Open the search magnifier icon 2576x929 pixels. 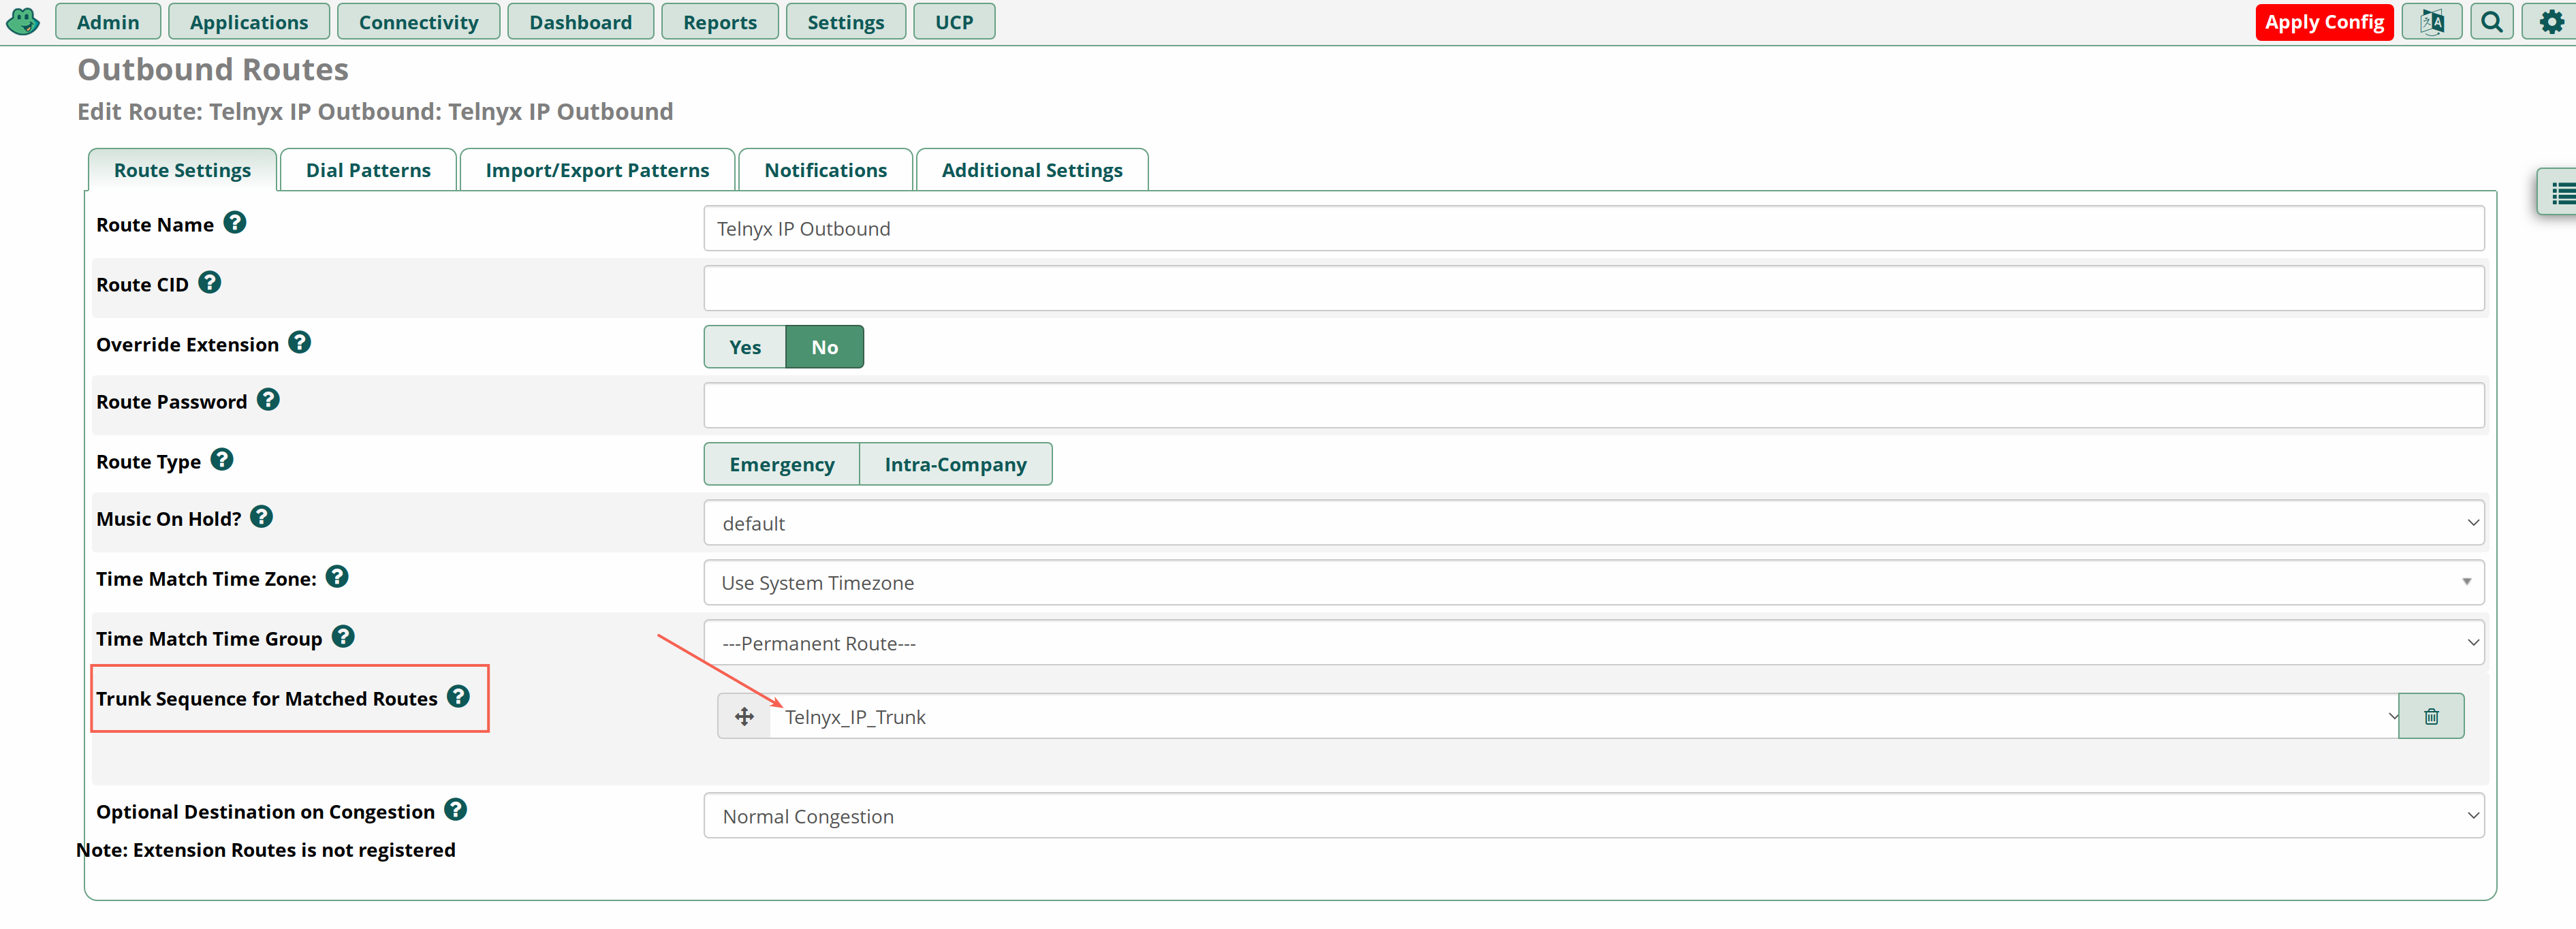point(2492,22)
